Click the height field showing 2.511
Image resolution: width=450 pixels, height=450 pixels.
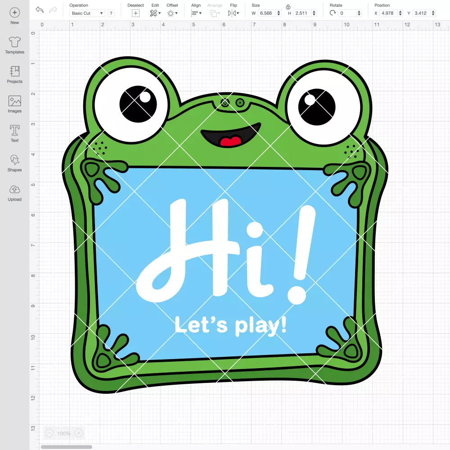[x=302, y=13]
